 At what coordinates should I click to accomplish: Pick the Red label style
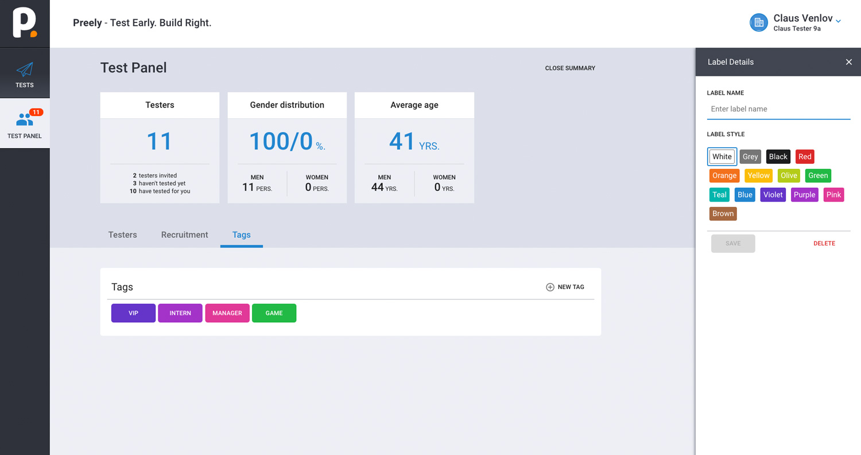[x=805, y=157]
